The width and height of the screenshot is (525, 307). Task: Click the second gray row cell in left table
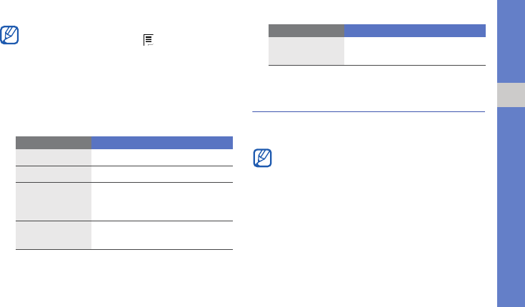(54, 173)
